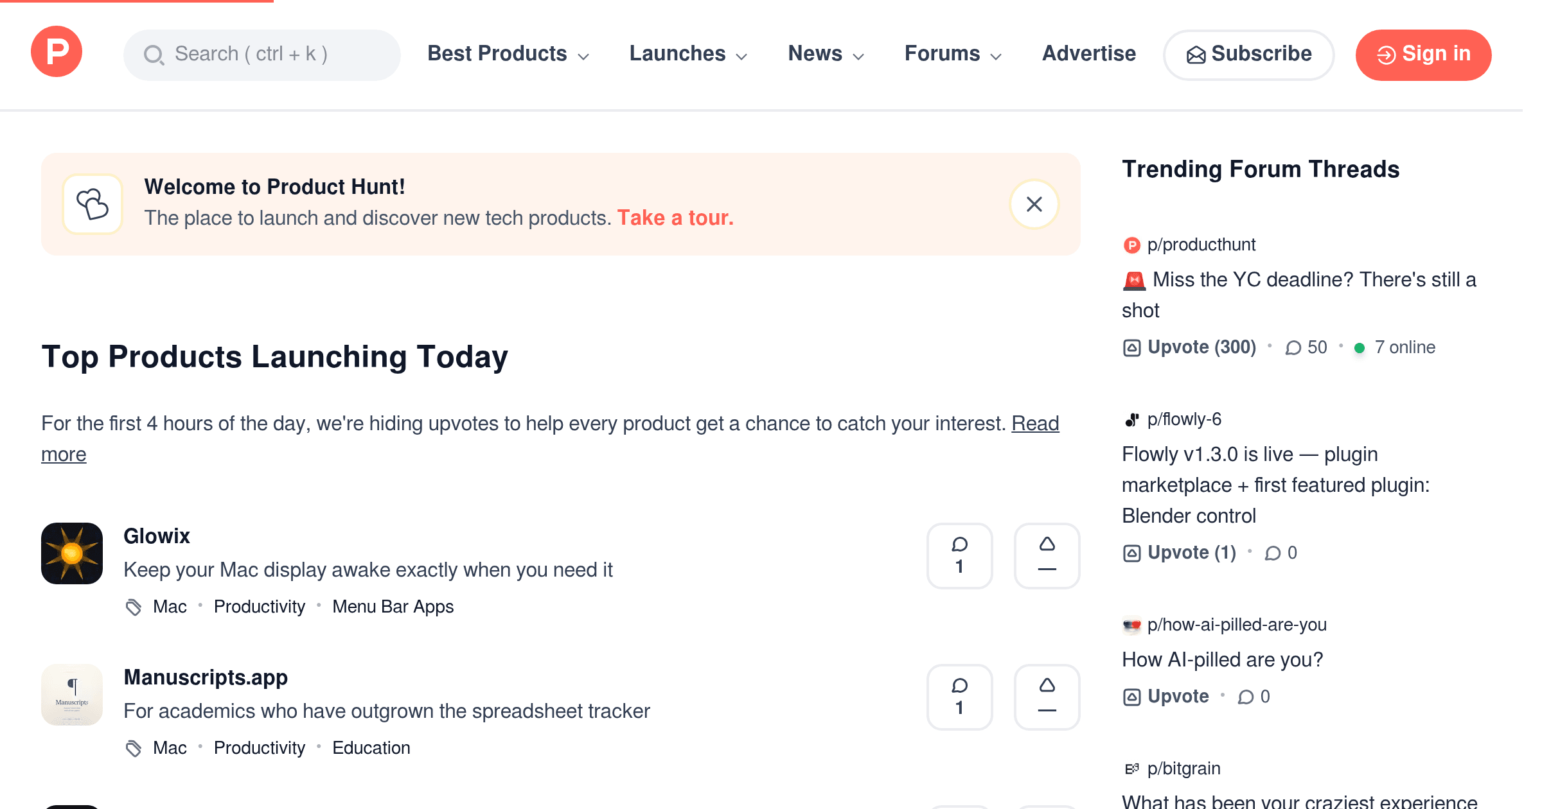This screenshot has width=1542, height=809.
Task: Click the Manuscripts app icon thumbnail
Action: (72, 695)
